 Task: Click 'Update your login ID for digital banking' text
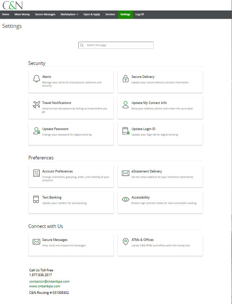pos(155,134)
